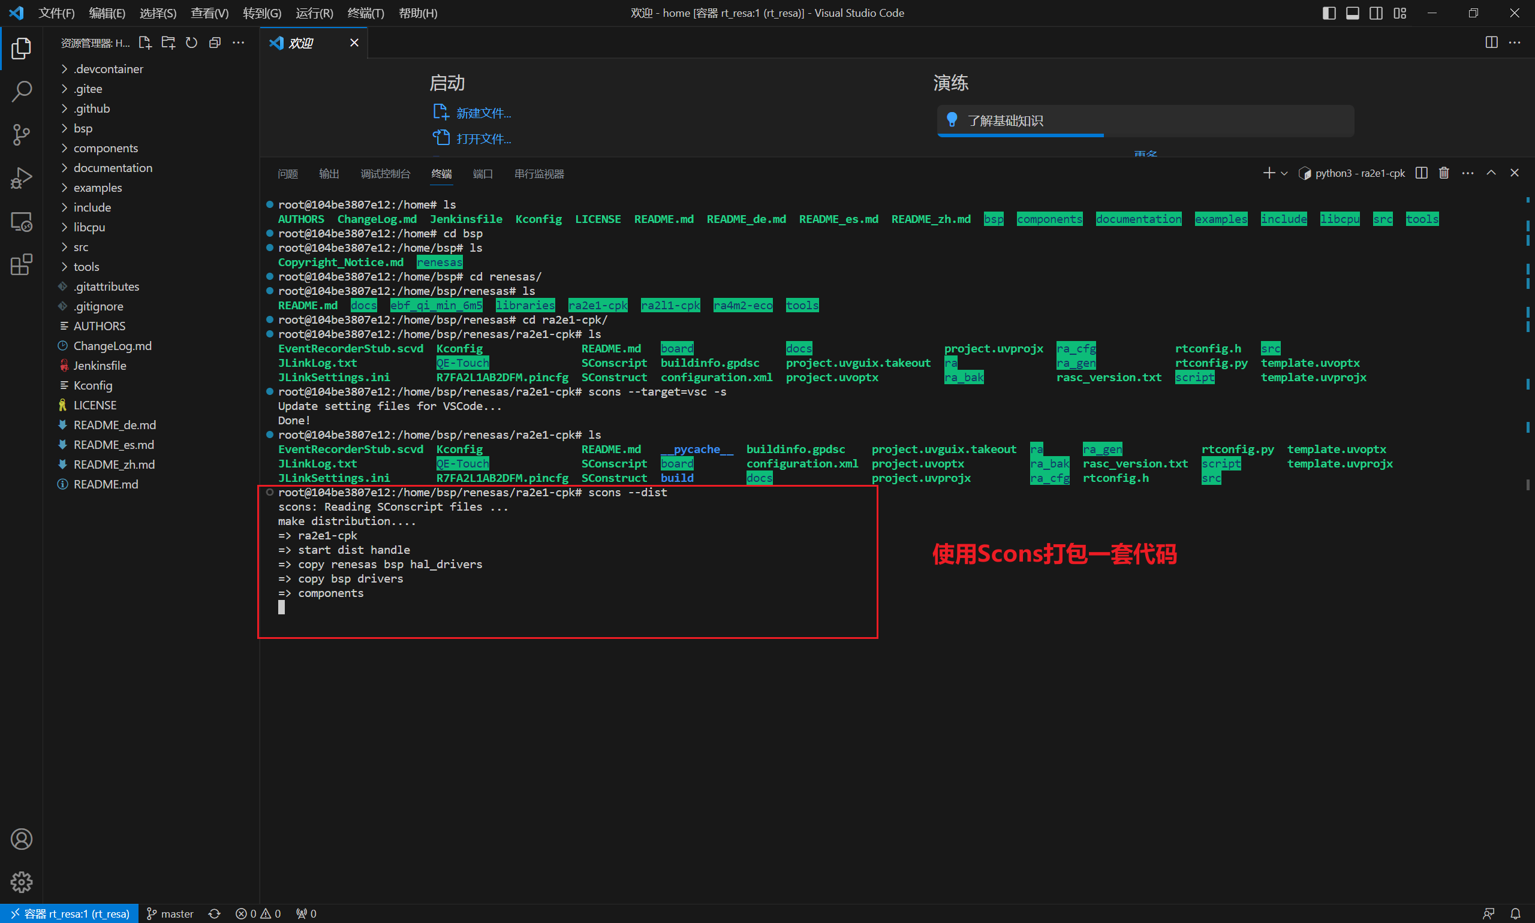Switch to the 调试控制台 panel tab
The width and height of the screenshot is (1535, 923).
pyautogui.click(x=385, y=174)
